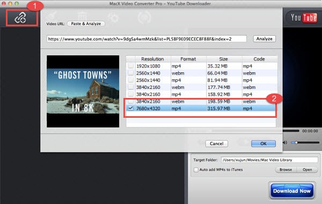Select the 177.74 MB size cell
Screen dimensions: 322x204
click(x=218, y=87)
